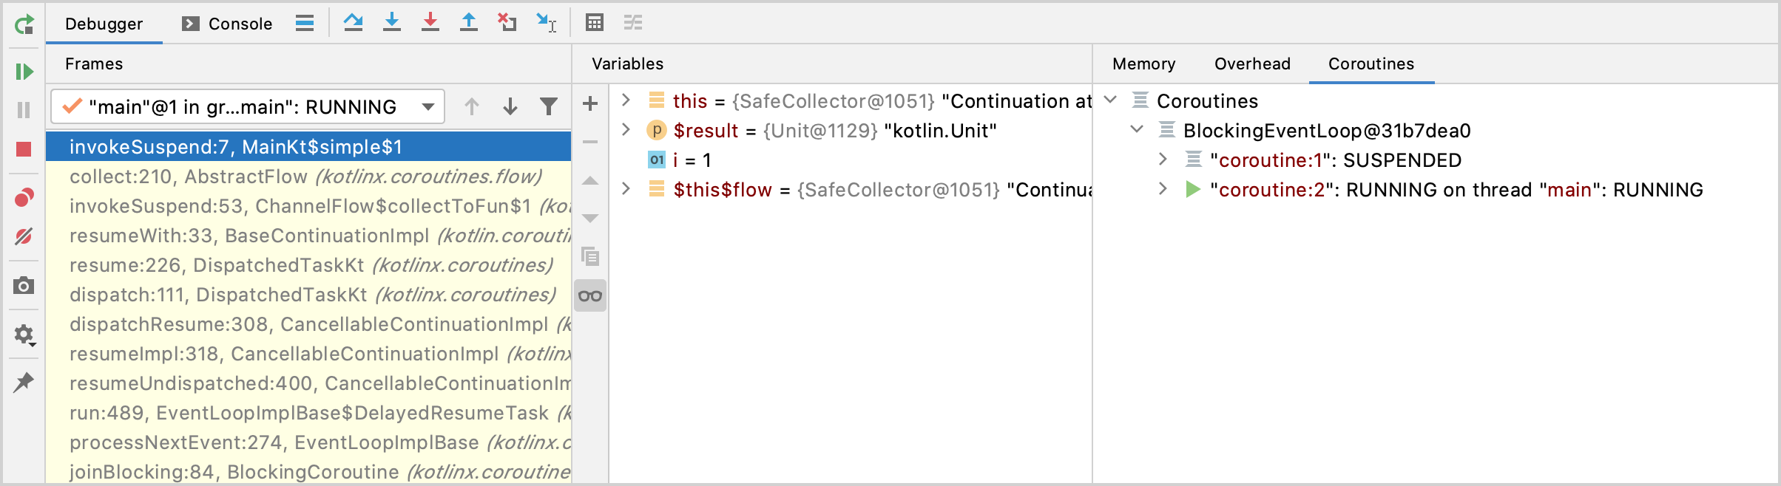The image size is (1781, 486).
Task: Click the Step Out icon
Action: (469, 22)
